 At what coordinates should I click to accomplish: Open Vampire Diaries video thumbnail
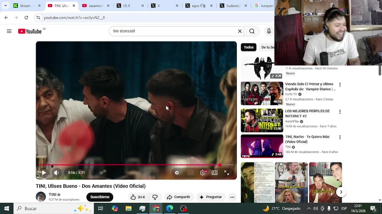click(262, 93)
